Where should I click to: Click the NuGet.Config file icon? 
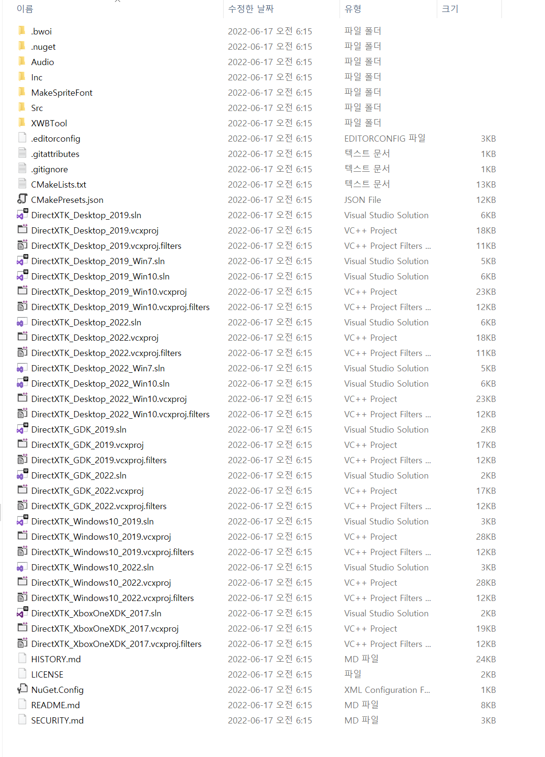tap(22, 690)
